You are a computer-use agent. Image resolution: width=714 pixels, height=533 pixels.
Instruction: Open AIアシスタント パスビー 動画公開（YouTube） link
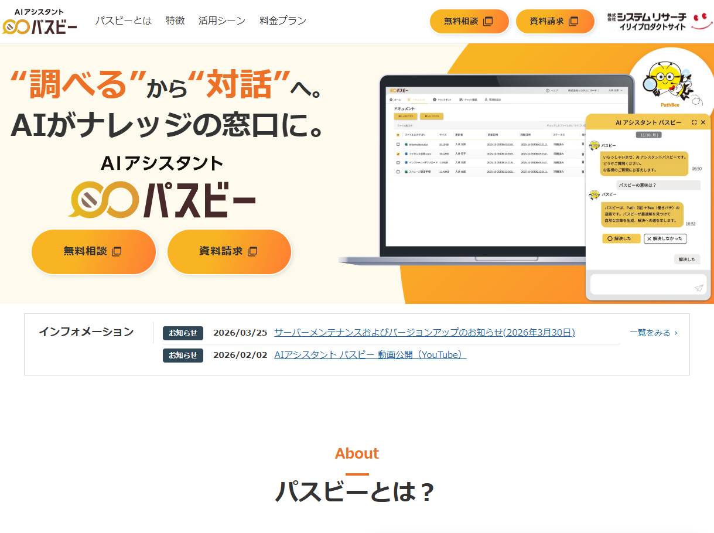coord(370,354)
